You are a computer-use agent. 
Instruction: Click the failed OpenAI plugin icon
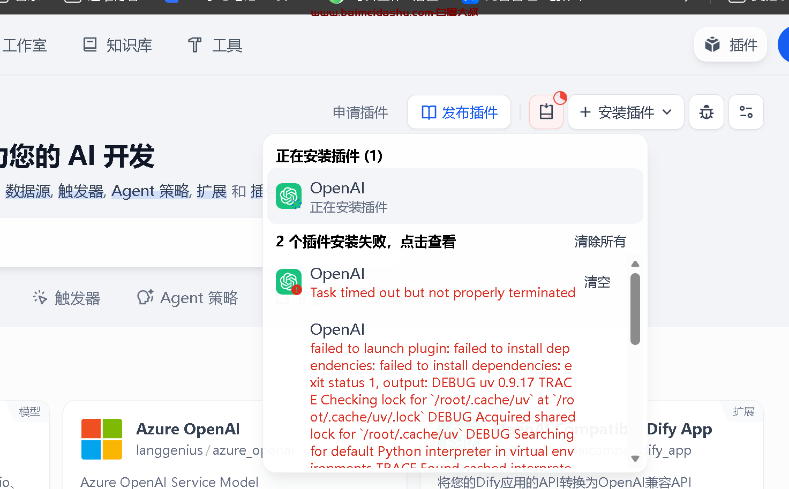coord(289,282)
